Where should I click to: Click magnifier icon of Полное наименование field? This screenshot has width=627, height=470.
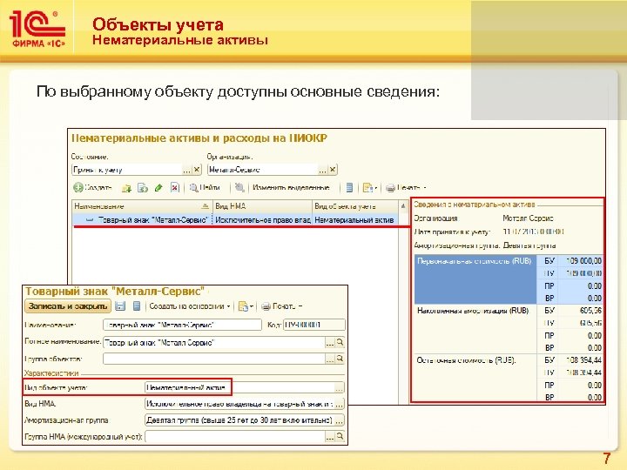(x=340, y=342)
